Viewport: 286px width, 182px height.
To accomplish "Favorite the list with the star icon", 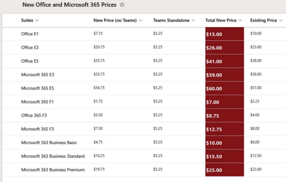I will pos(122,5).
